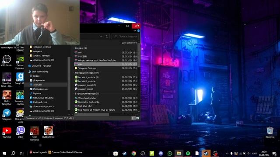
Task: Open Discord from the taskbar
Action: coord(161,153)
